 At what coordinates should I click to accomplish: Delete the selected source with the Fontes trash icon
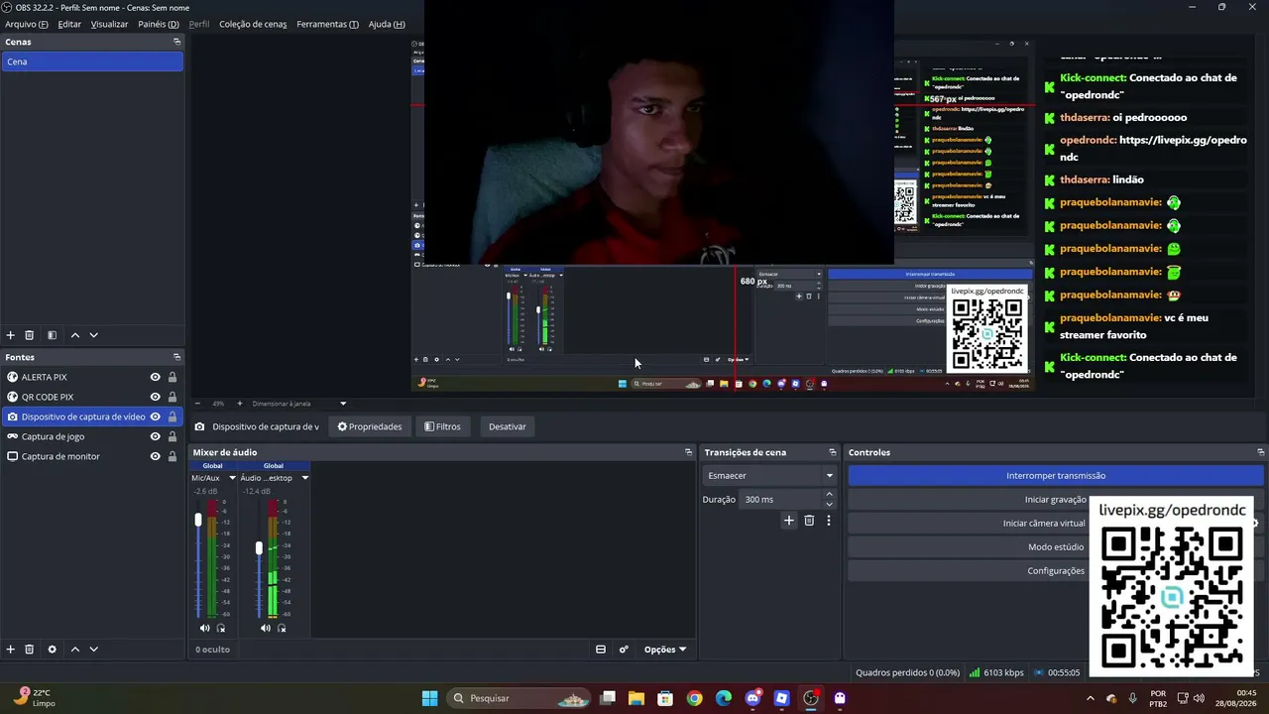30,650
